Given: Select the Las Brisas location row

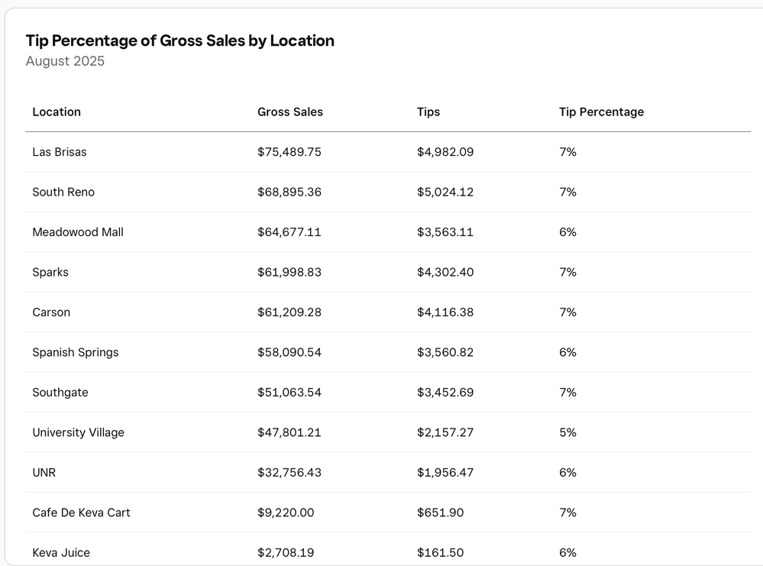Looking at the screenshot, I should pos(60,152).
